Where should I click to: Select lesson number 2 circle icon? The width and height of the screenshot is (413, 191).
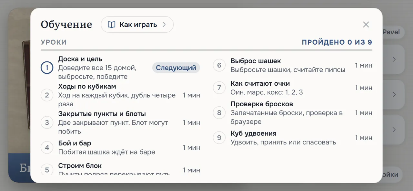[47, 95]
